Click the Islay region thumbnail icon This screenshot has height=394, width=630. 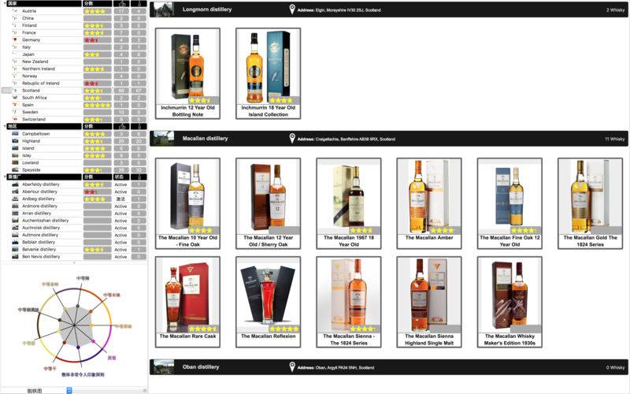click(x=15, y=155)
